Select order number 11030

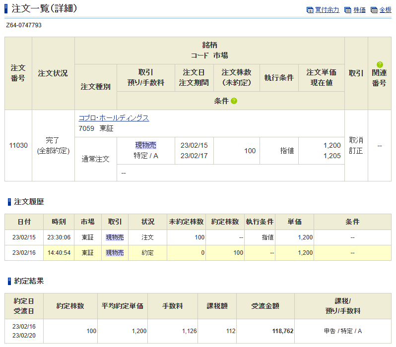pyautogui.click(x=18, y=145)
